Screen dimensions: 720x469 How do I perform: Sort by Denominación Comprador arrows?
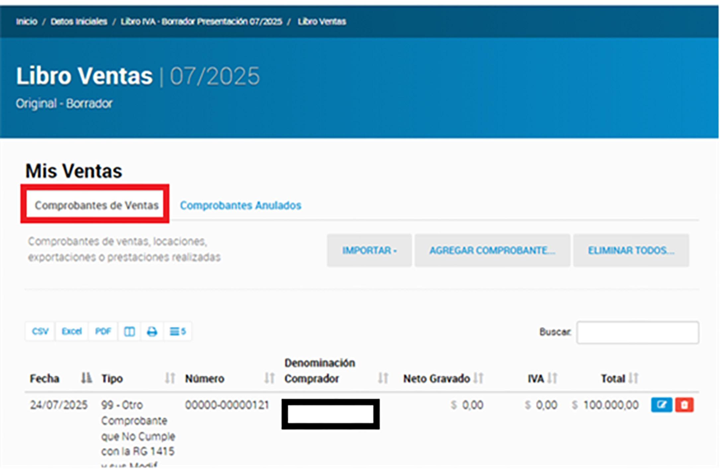click(x=383, y=378)
